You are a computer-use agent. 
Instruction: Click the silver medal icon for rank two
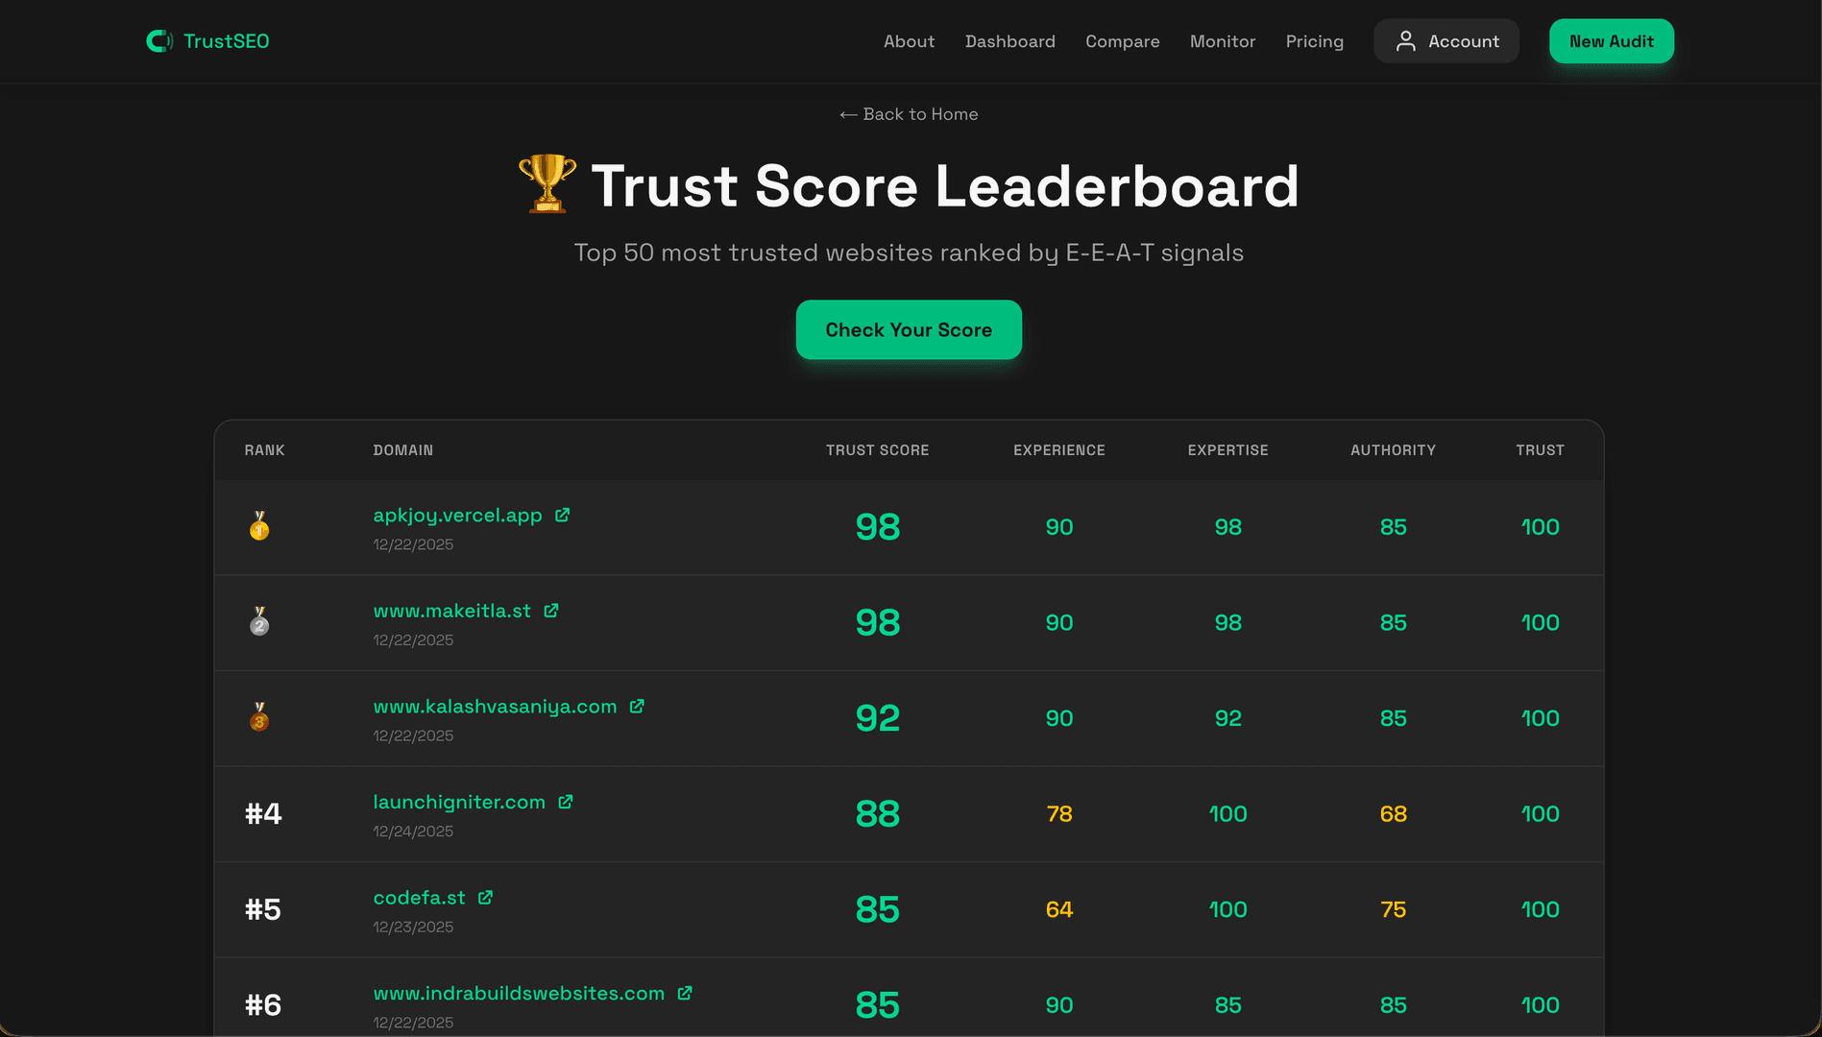coord(259,622)
